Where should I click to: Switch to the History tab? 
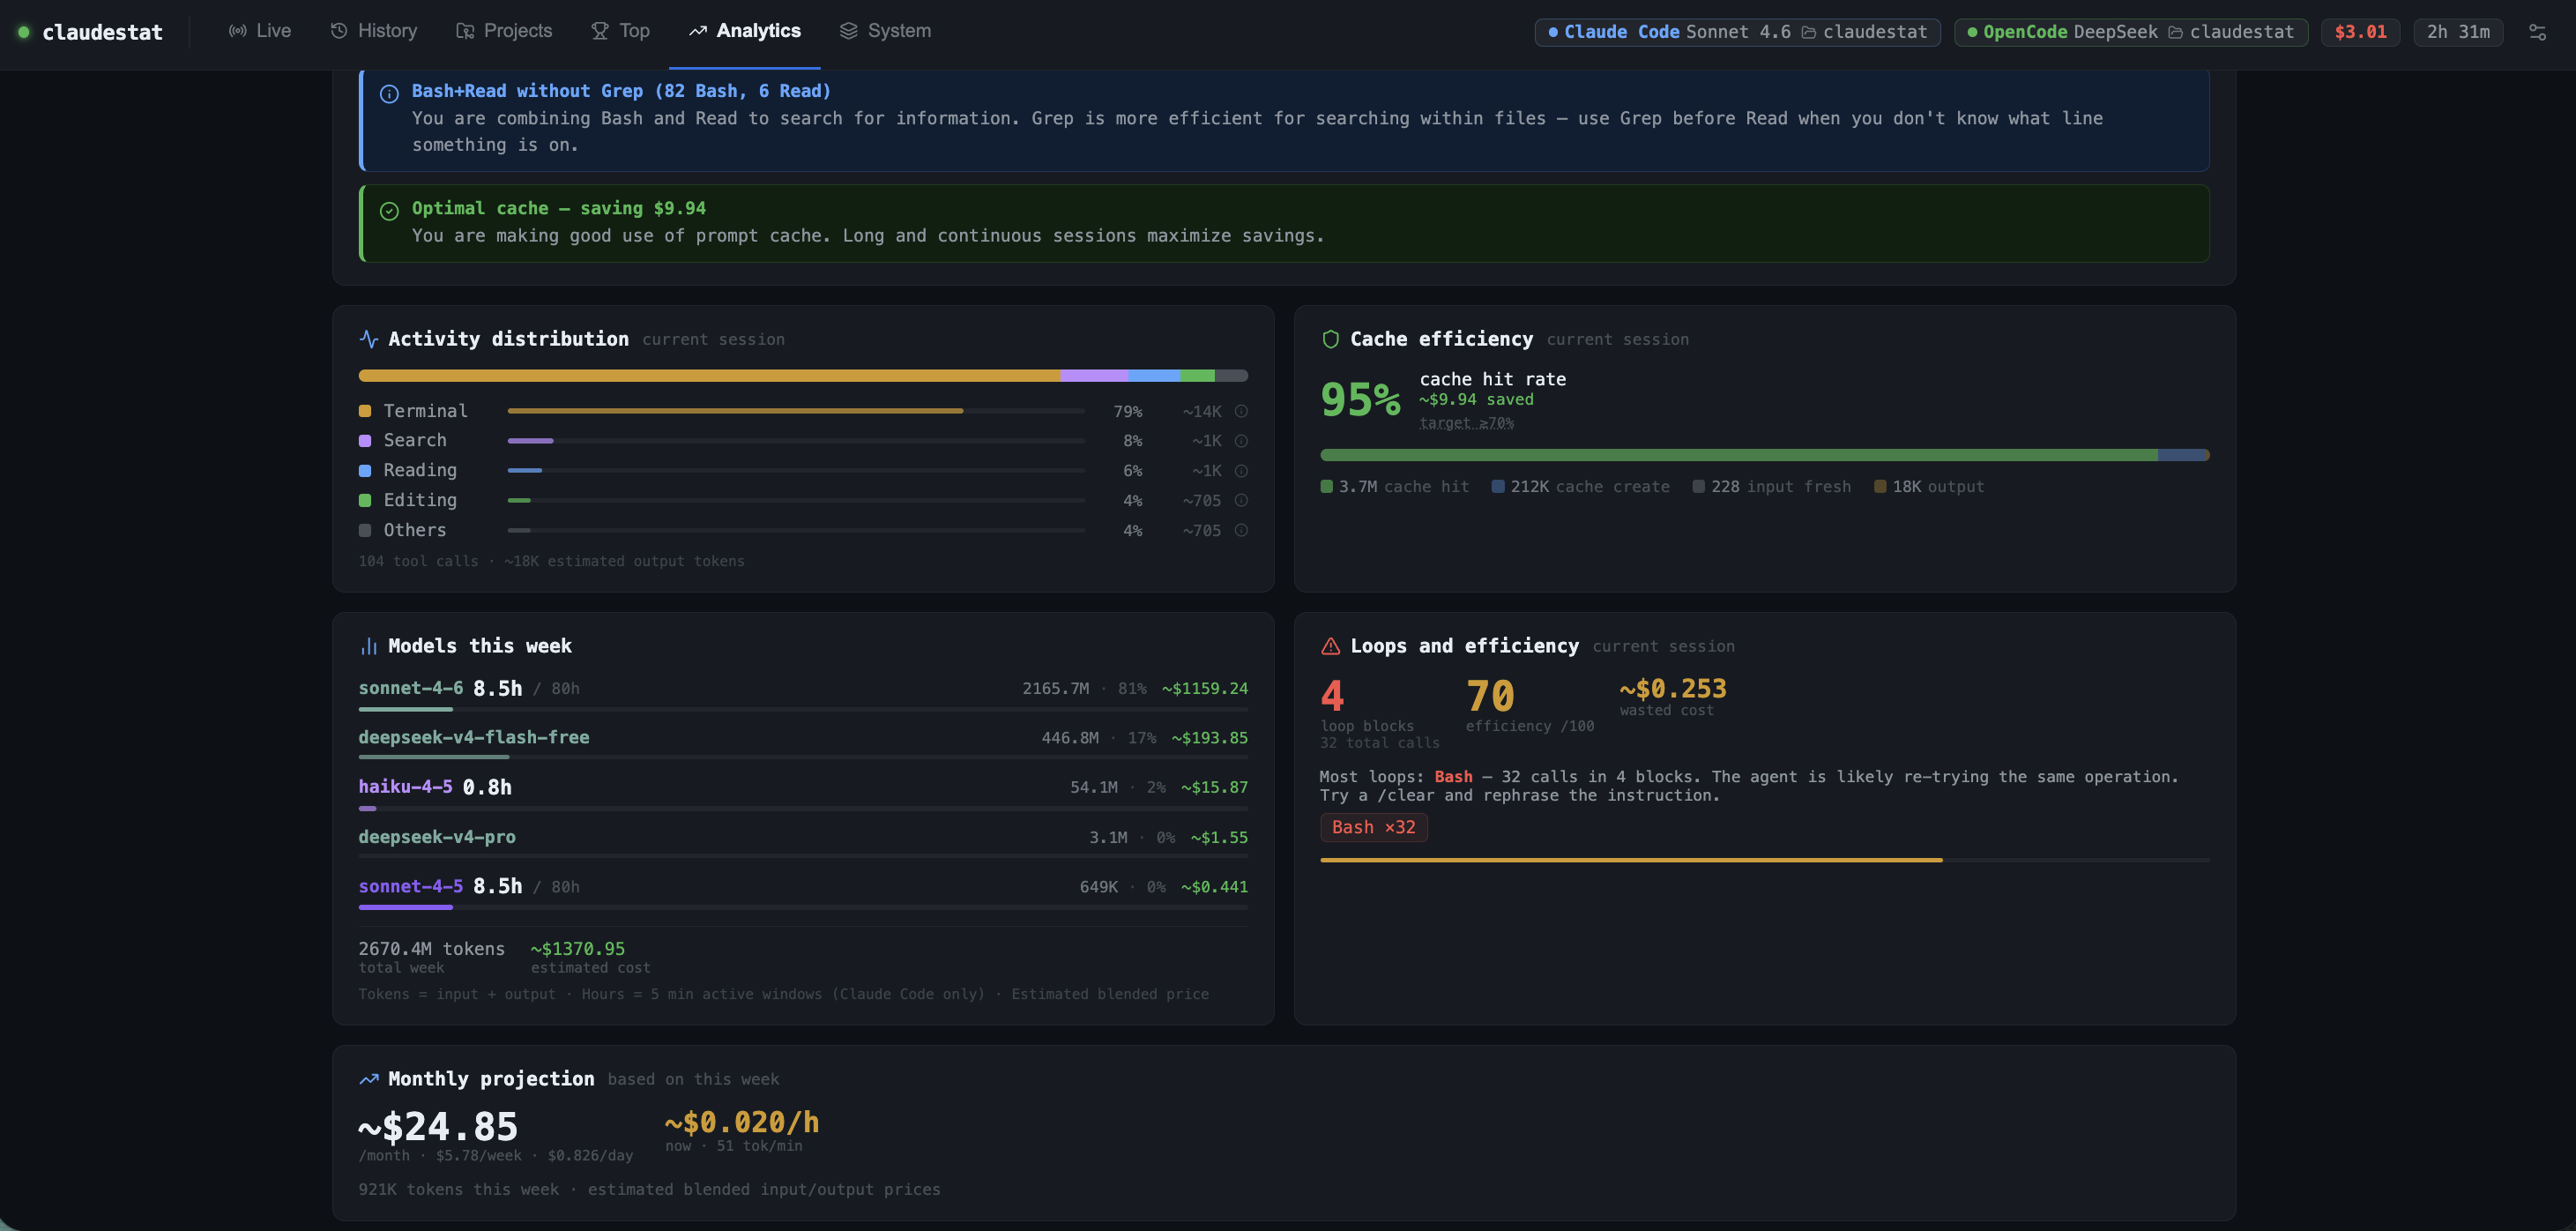tap(374, 31)
